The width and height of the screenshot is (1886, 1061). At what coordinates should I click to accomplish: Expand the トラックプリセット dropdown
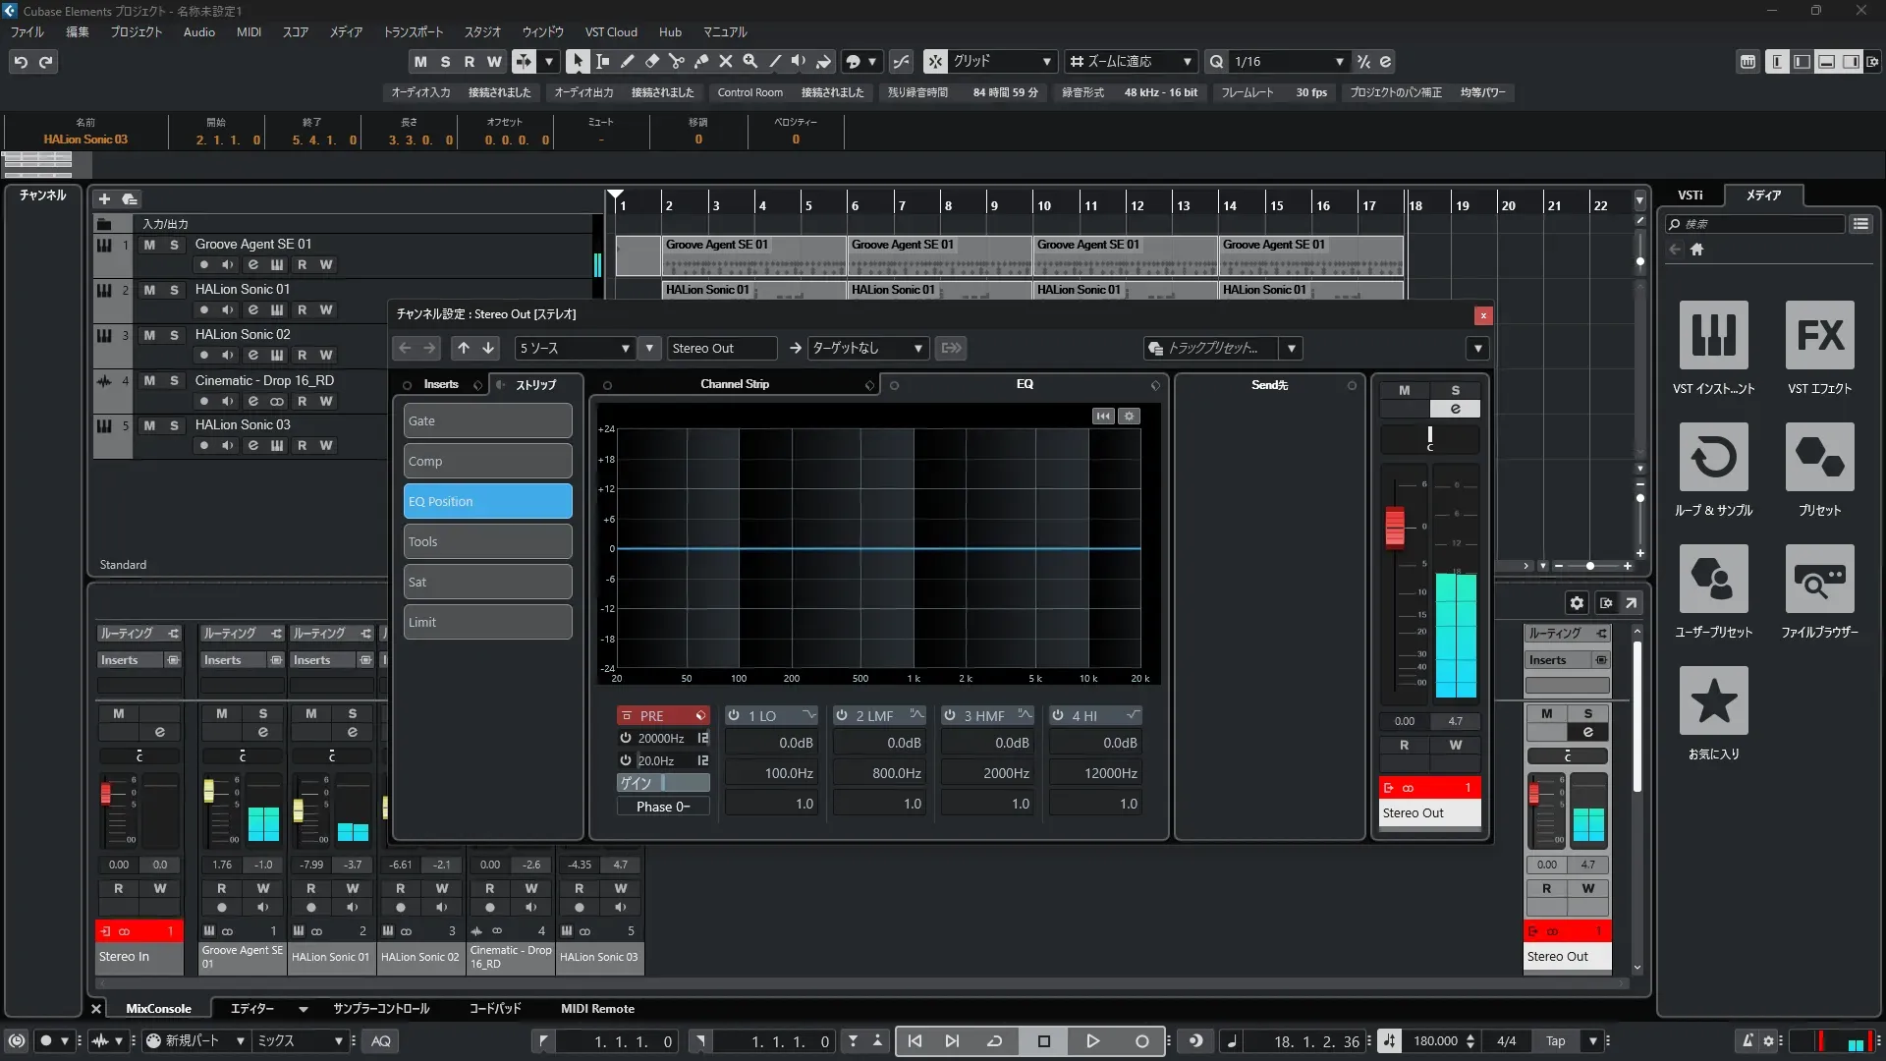pos(1291,348)
